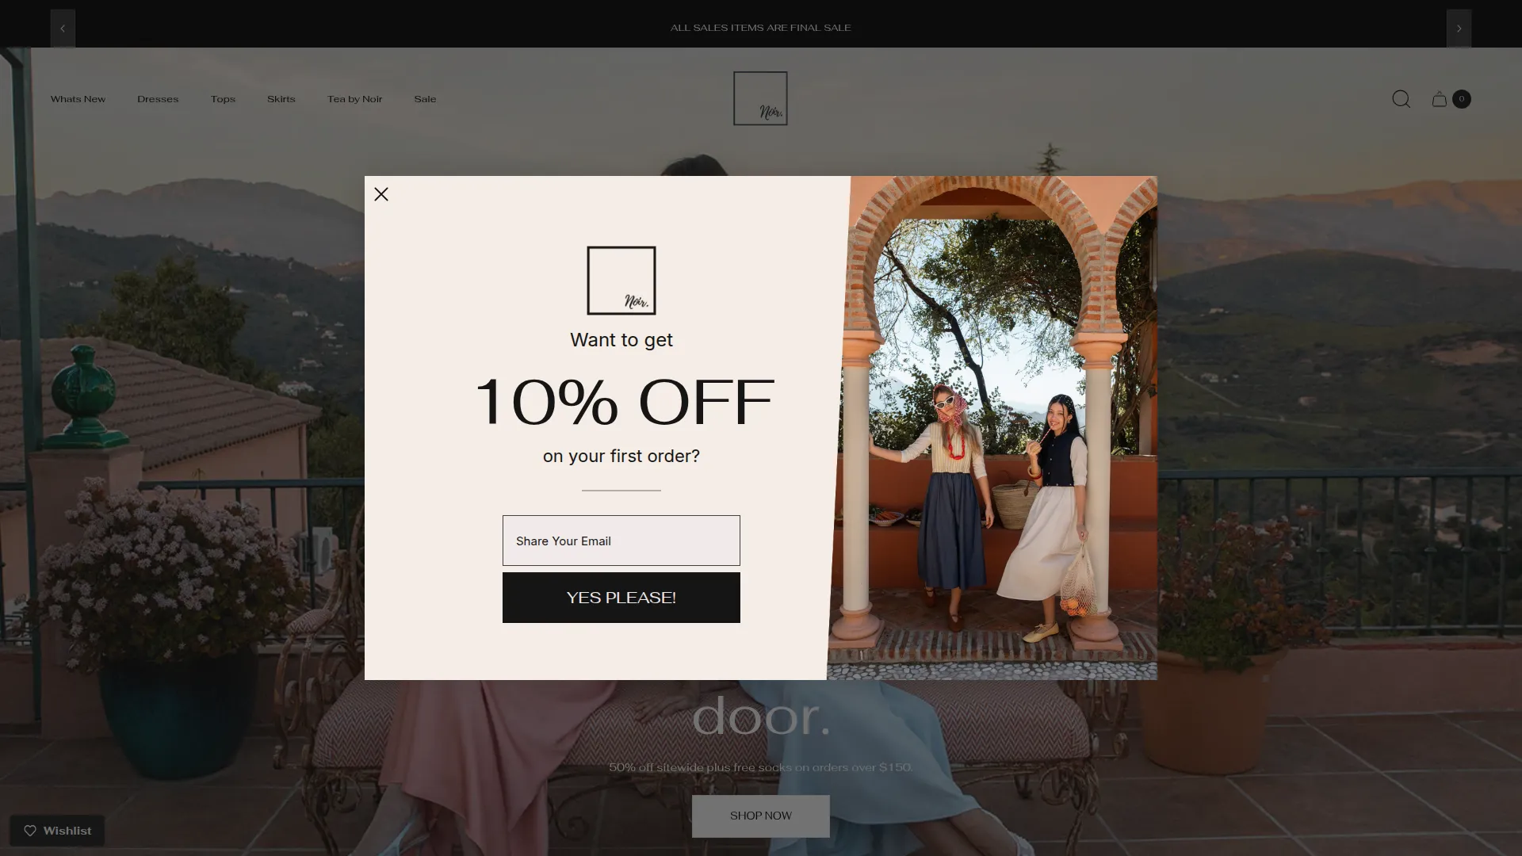Open the Tea by Noir menu
1522x856 pixels.
coord(354,99)
